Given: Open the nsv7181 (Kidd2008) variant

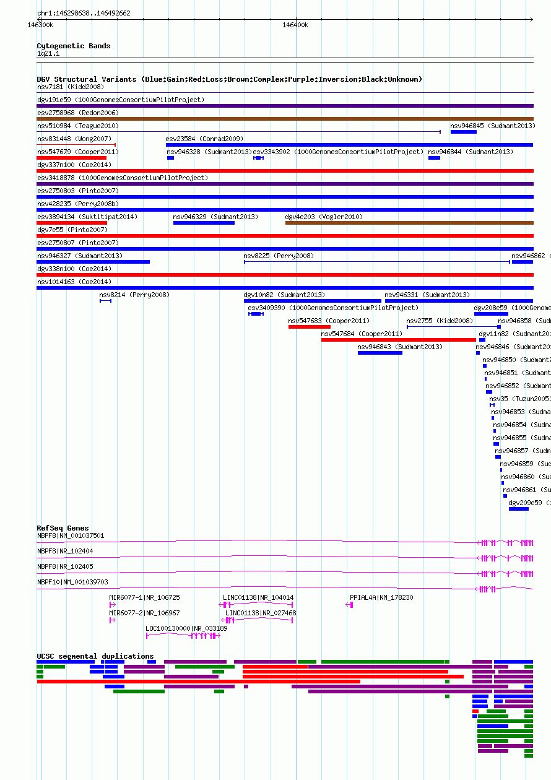Looking at the screenshot, I should click(71, 87).
